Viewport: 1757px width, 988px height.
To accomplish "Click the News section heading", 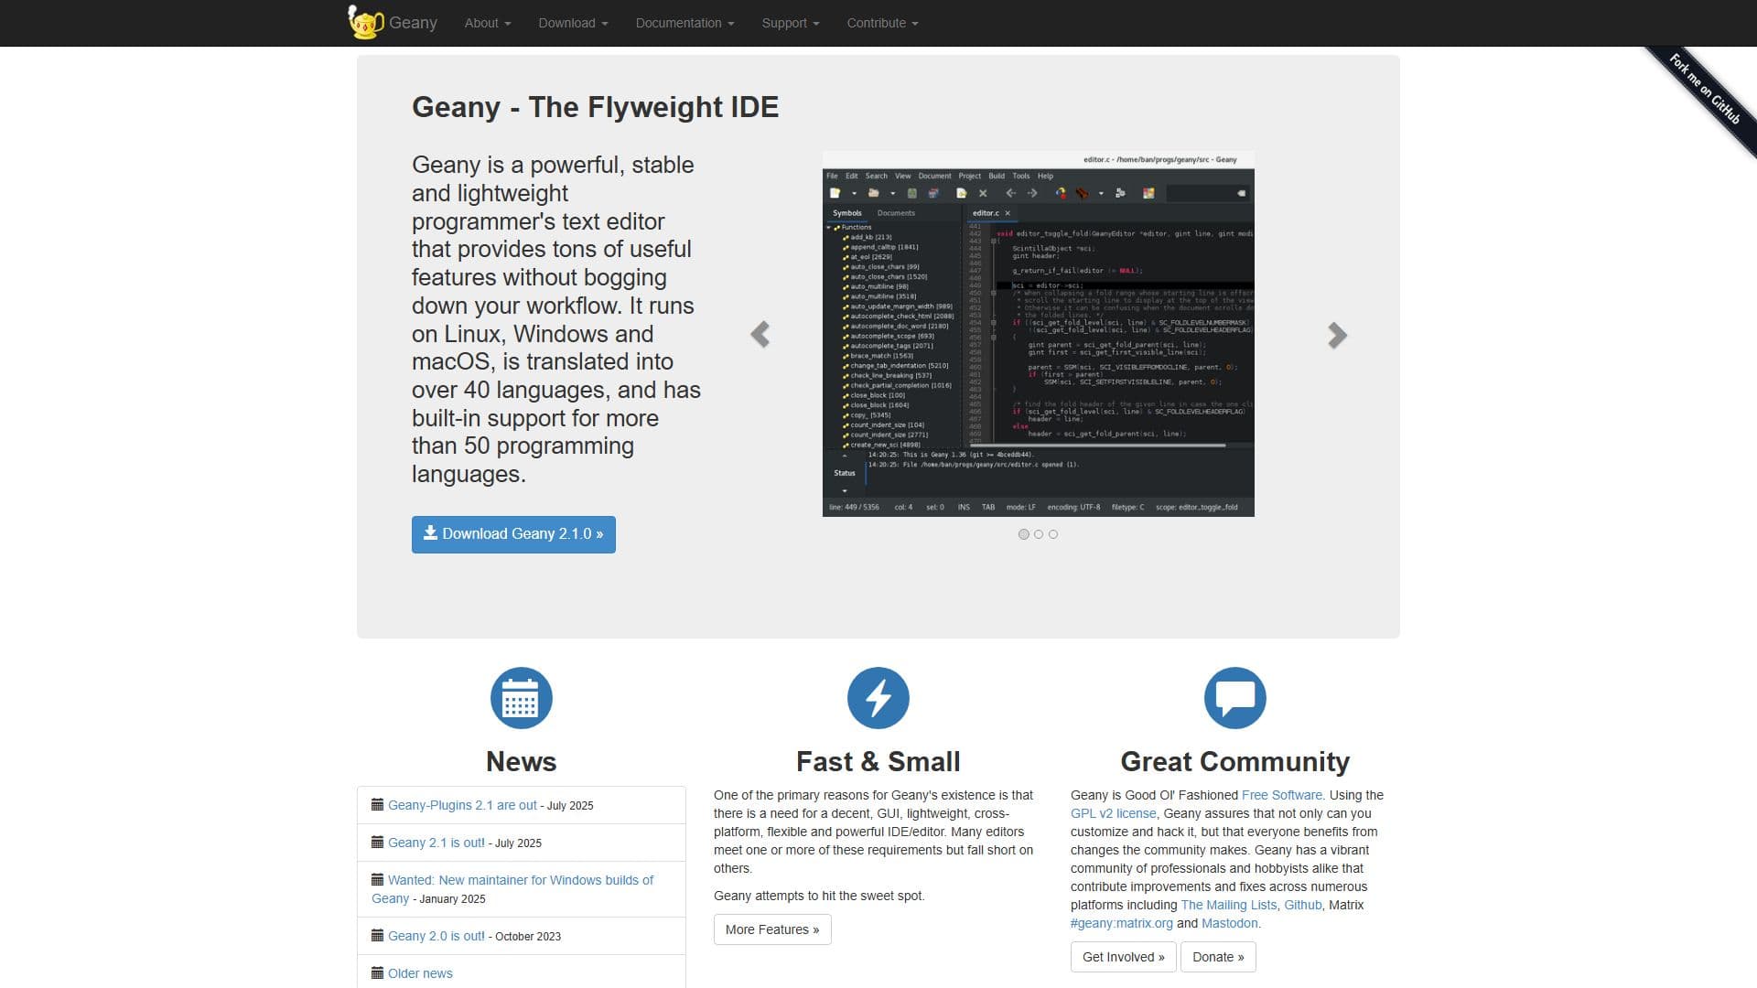I will [522, 761].
